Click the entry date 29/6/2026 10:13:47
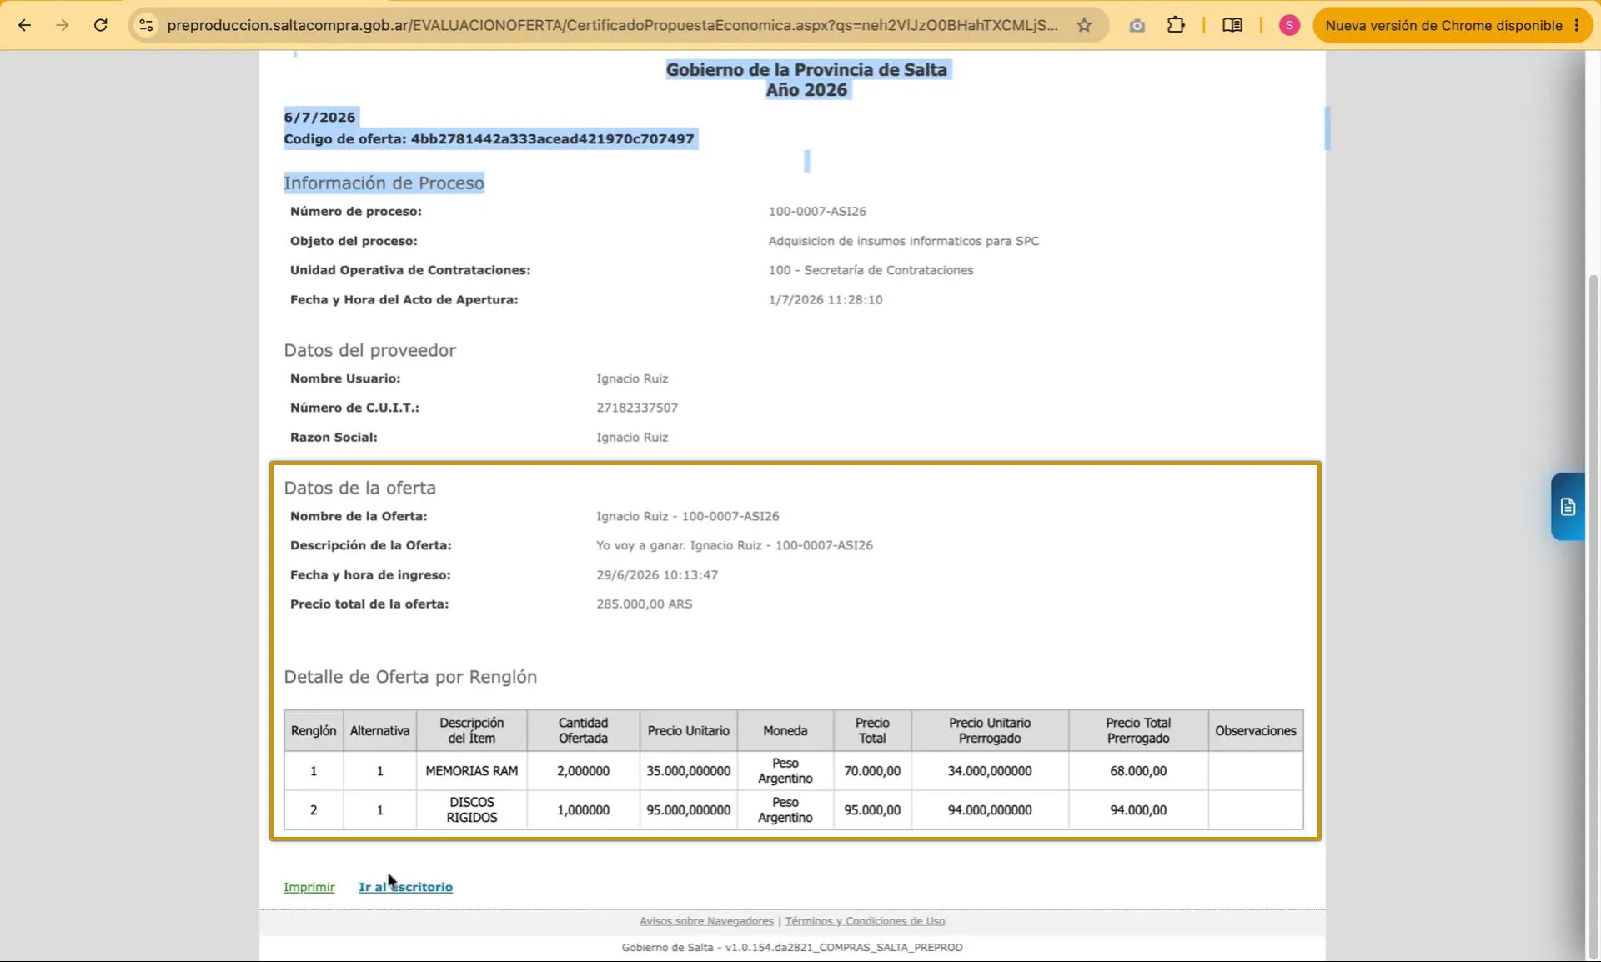This screenshot has height=962, width=1601. (x=657, y=574)
